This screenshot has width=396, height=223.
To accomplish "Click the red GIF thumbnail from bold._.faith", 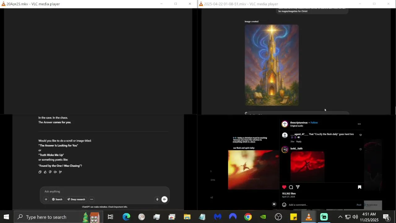I will click(x=308, y=167).
